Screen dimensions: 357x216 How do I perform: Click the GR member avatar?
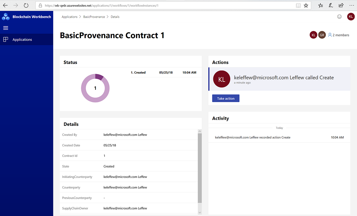(322, 35)
